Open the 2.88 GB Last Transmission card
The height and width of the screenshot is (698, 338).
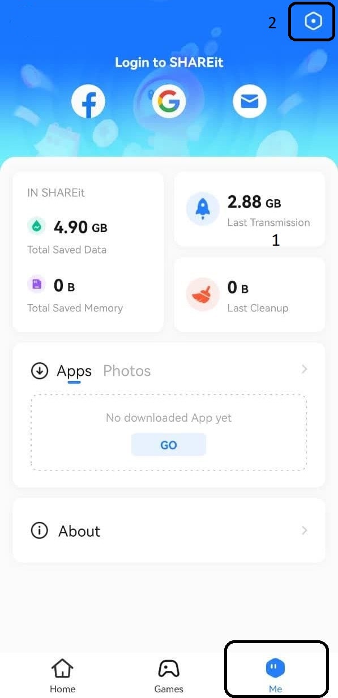coord(250,209)
